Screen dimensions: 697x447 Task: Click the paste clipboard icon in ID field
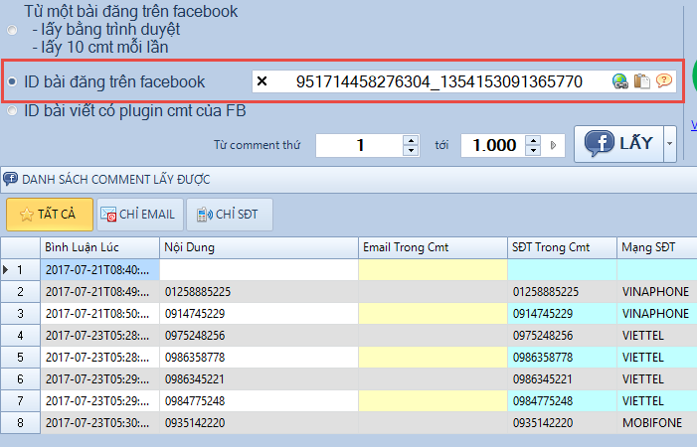(642, 81)
